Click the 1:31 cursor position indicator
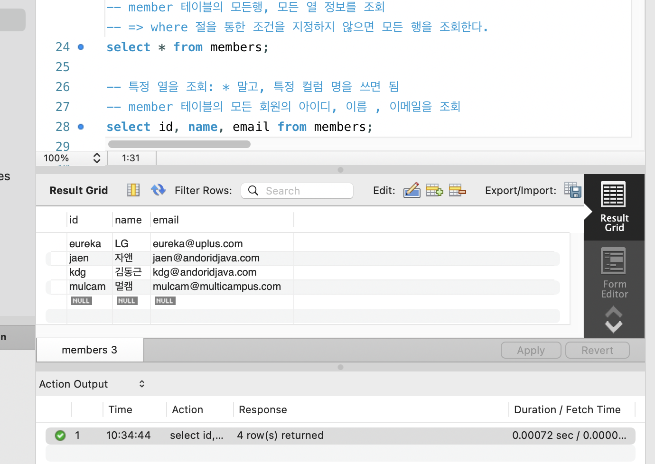The width and height of the screenshot is (655, 464). pyautogui.click(x=131, y=158)
